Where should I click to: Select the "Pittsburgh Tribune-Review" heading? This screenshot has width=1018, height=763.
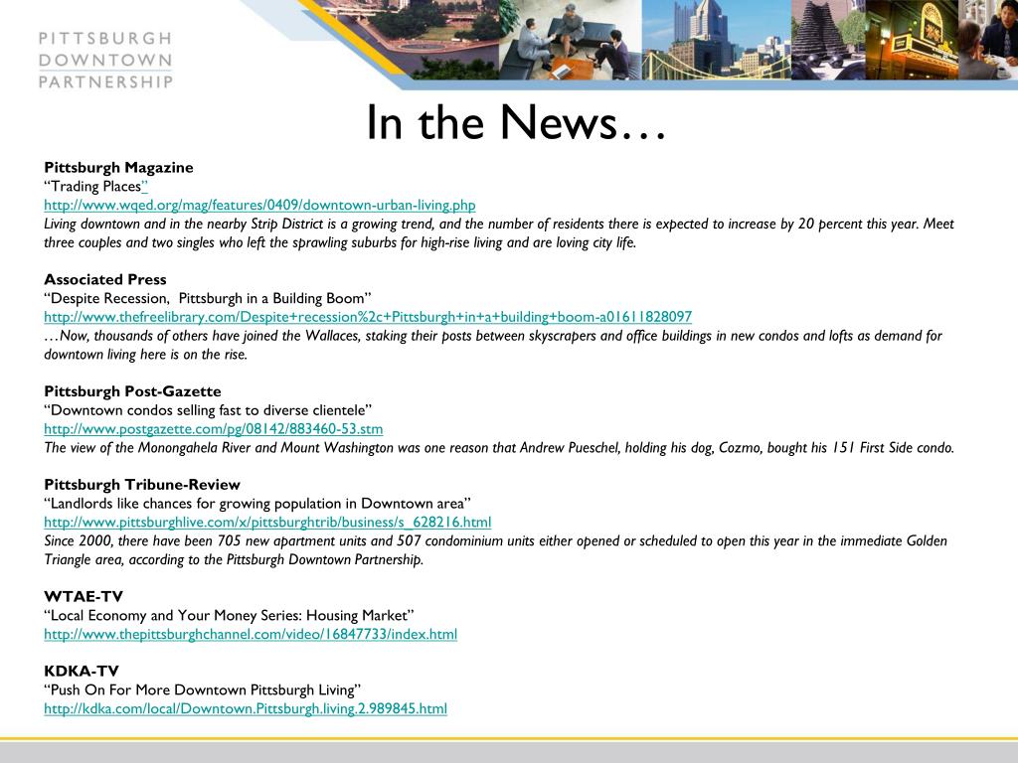142,485
